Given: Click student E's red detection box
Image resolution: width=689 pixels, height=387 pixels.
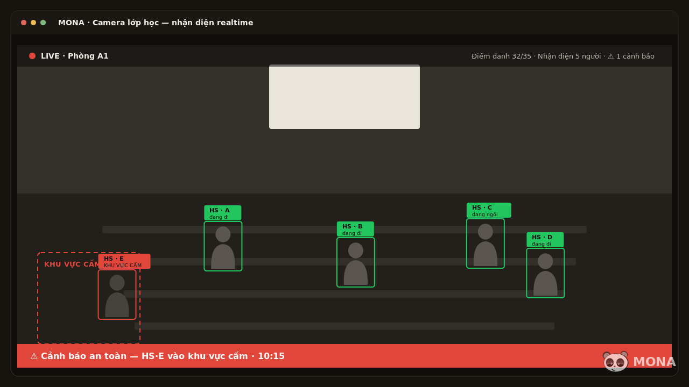Looking at the screenshot, I should (117, 295).
